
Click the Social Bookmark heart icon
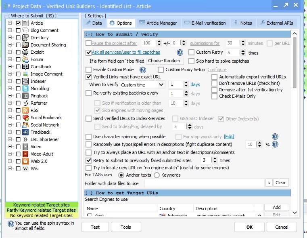pyautogui.click(x=25, y=118)
